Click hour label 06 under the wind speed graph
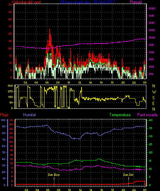 tap(47, 83)
